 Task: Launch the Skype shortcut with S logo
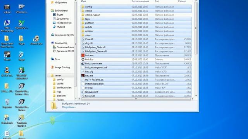(x=21, y=56)
